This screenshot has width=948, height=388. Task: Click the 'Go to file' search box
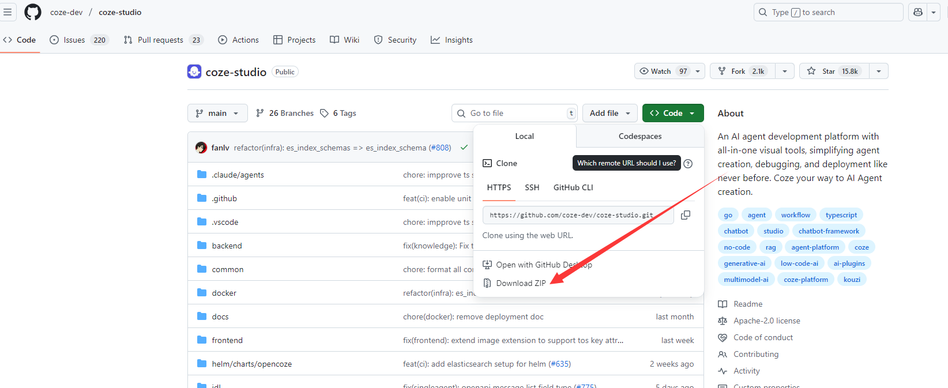coord(514,113)
